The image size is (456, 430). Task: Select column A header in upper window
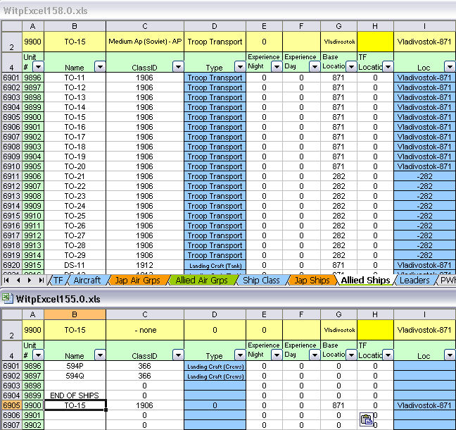tap(33, 26)
